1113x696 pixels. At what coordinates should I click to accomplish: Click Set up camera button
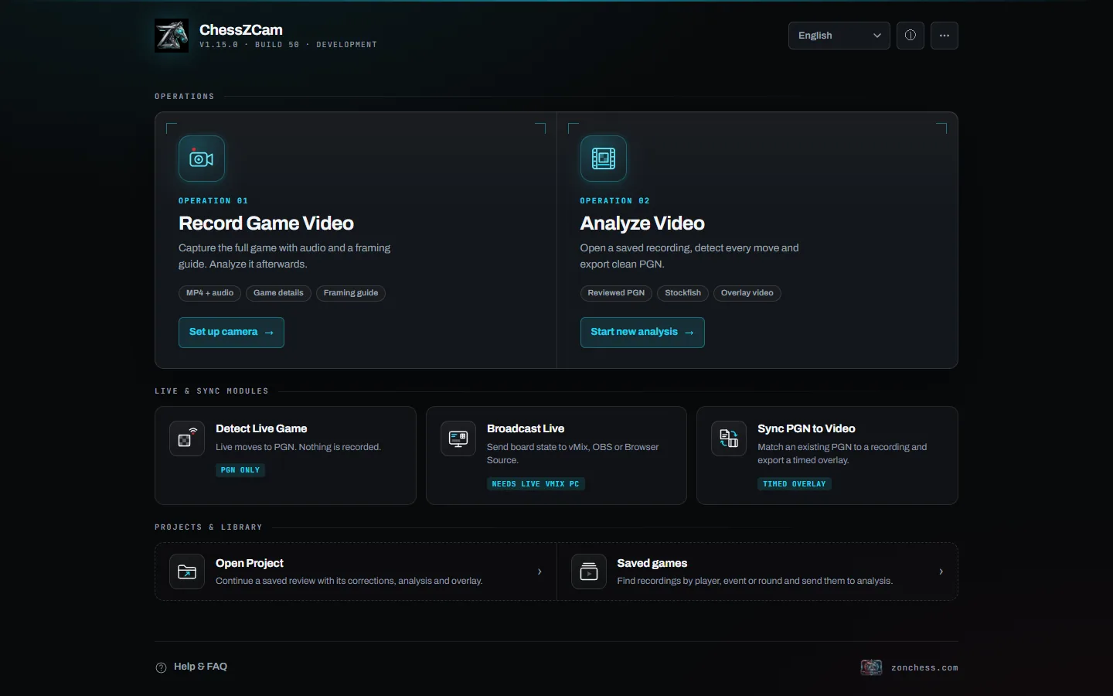231,333
